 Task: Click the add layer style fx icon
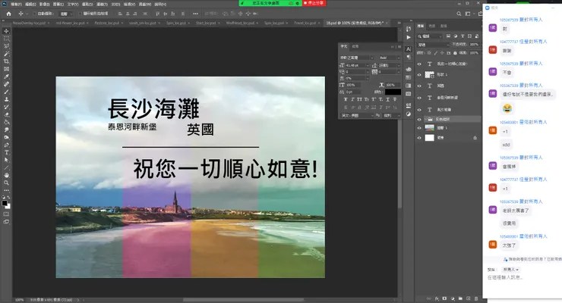(437, 298)
